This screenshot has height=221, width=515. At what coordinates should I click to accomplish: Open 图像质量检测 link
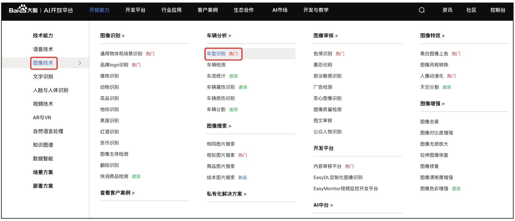pos(327,109)
